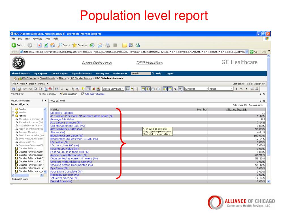Toggle banding rows icon
The image size is (290, 217).
pos(128,89)
